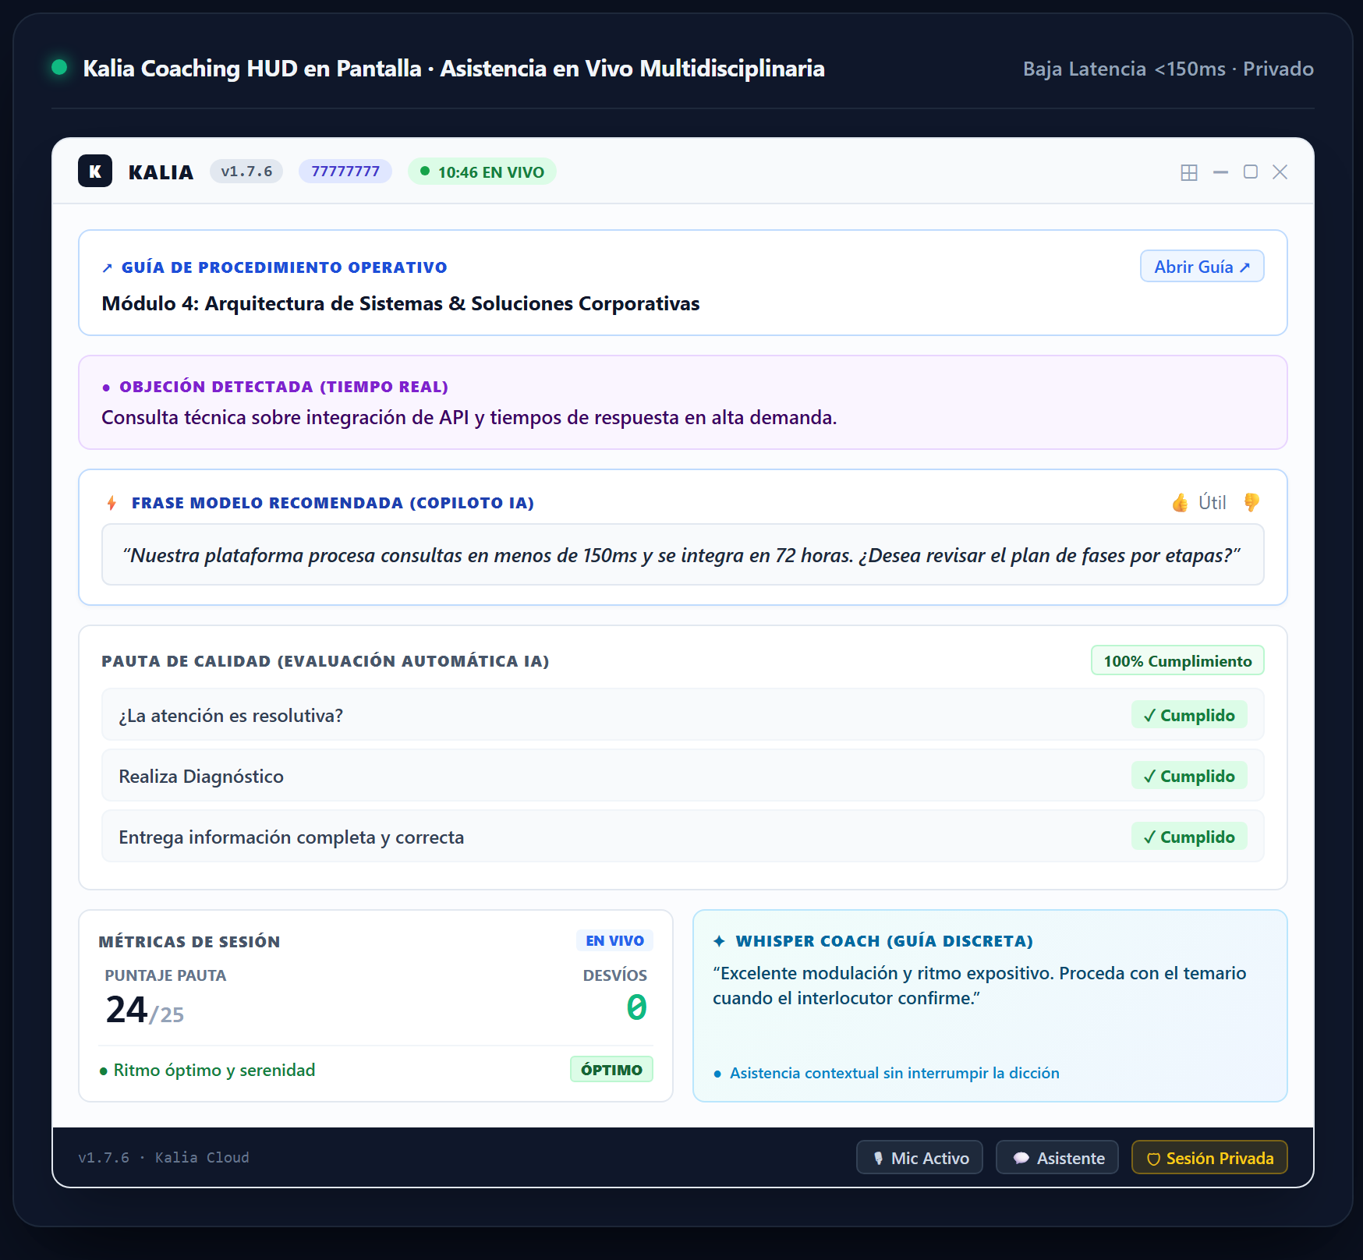Toggle Sesión Privada mode
Viewport: 1363px width, 1260px height.
(1209, 1158)
